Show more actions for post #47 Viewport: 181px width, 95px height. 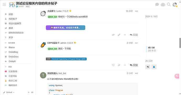point(125,65)
